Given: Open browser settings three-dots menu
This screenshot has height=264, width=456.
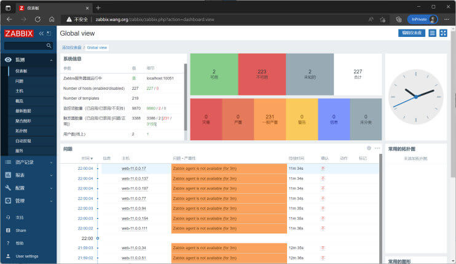Looking at the screenshot, I should click(447, 20).
